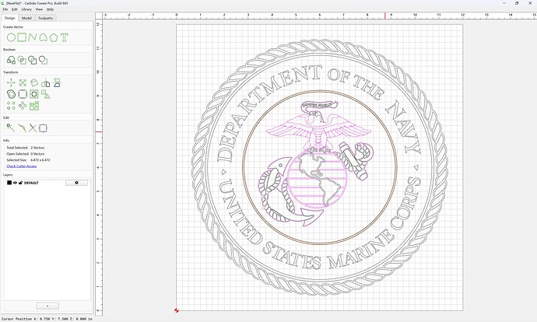
Task: Open the Library menu
Action: coord(26,9)
